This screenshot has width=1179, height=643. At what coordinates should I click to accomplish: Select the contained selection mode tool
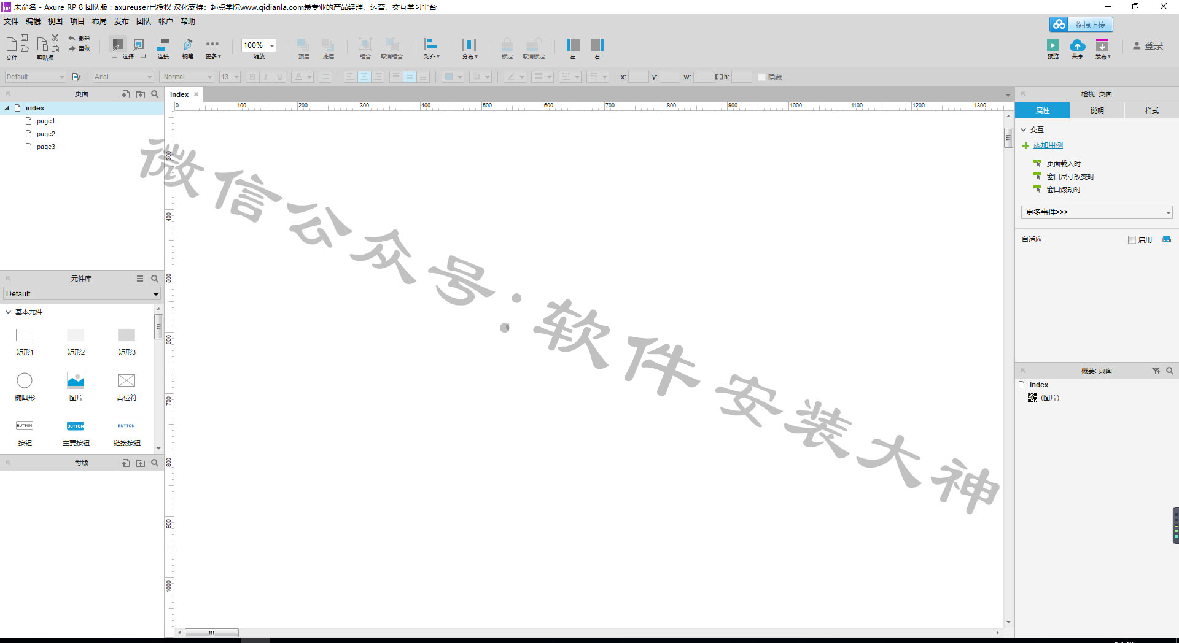click(x=139, y=44)
